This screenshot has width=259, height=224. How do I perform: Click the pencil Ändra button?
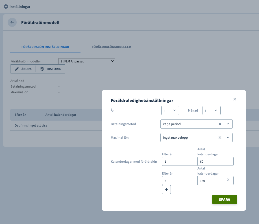(x=23, y=69)
